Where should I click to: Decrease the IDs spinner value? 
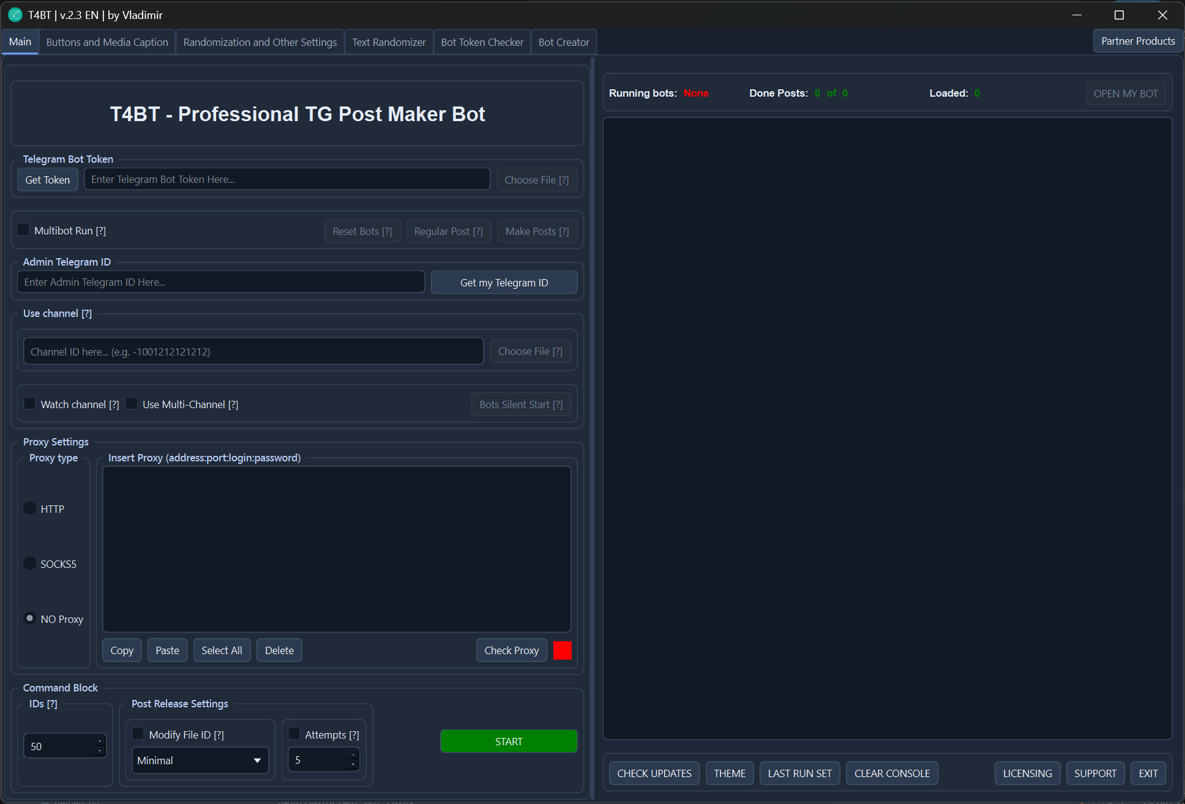100,752
